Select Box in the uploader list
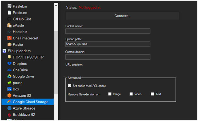 16,89
